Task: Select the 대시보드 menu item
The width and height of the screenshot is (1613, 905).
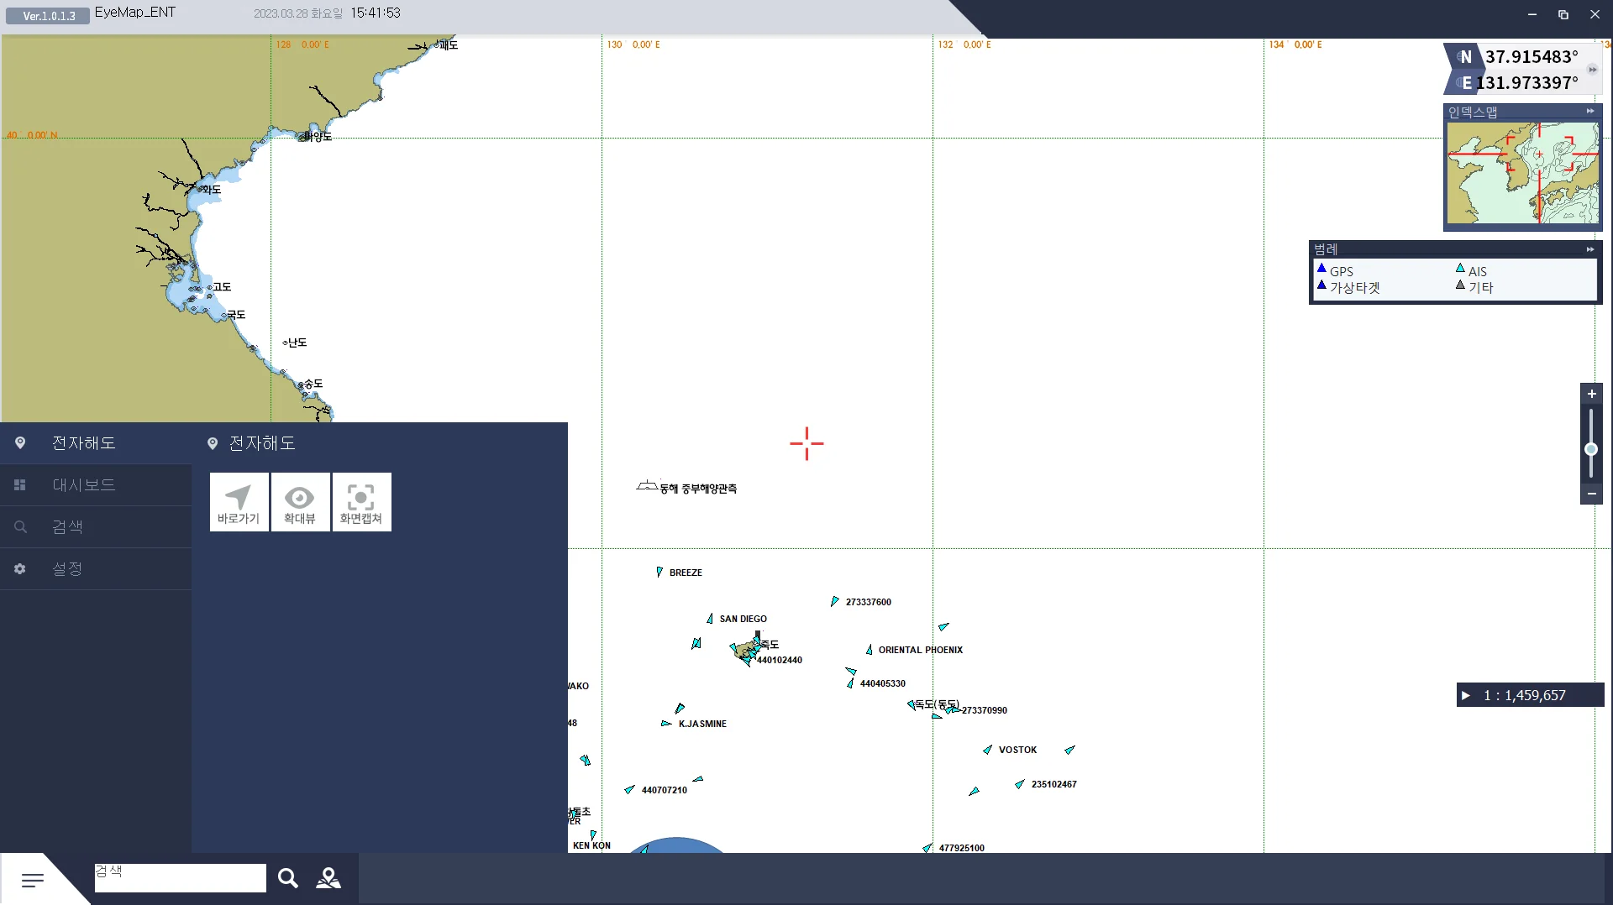Action: pyautogui.click(x=96, y=485)
